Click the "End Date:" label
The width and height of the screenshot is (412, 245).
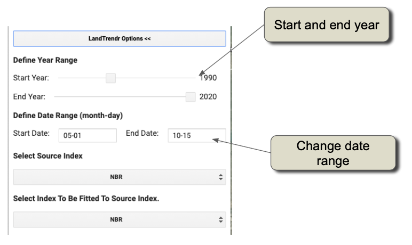pos(142,133)
